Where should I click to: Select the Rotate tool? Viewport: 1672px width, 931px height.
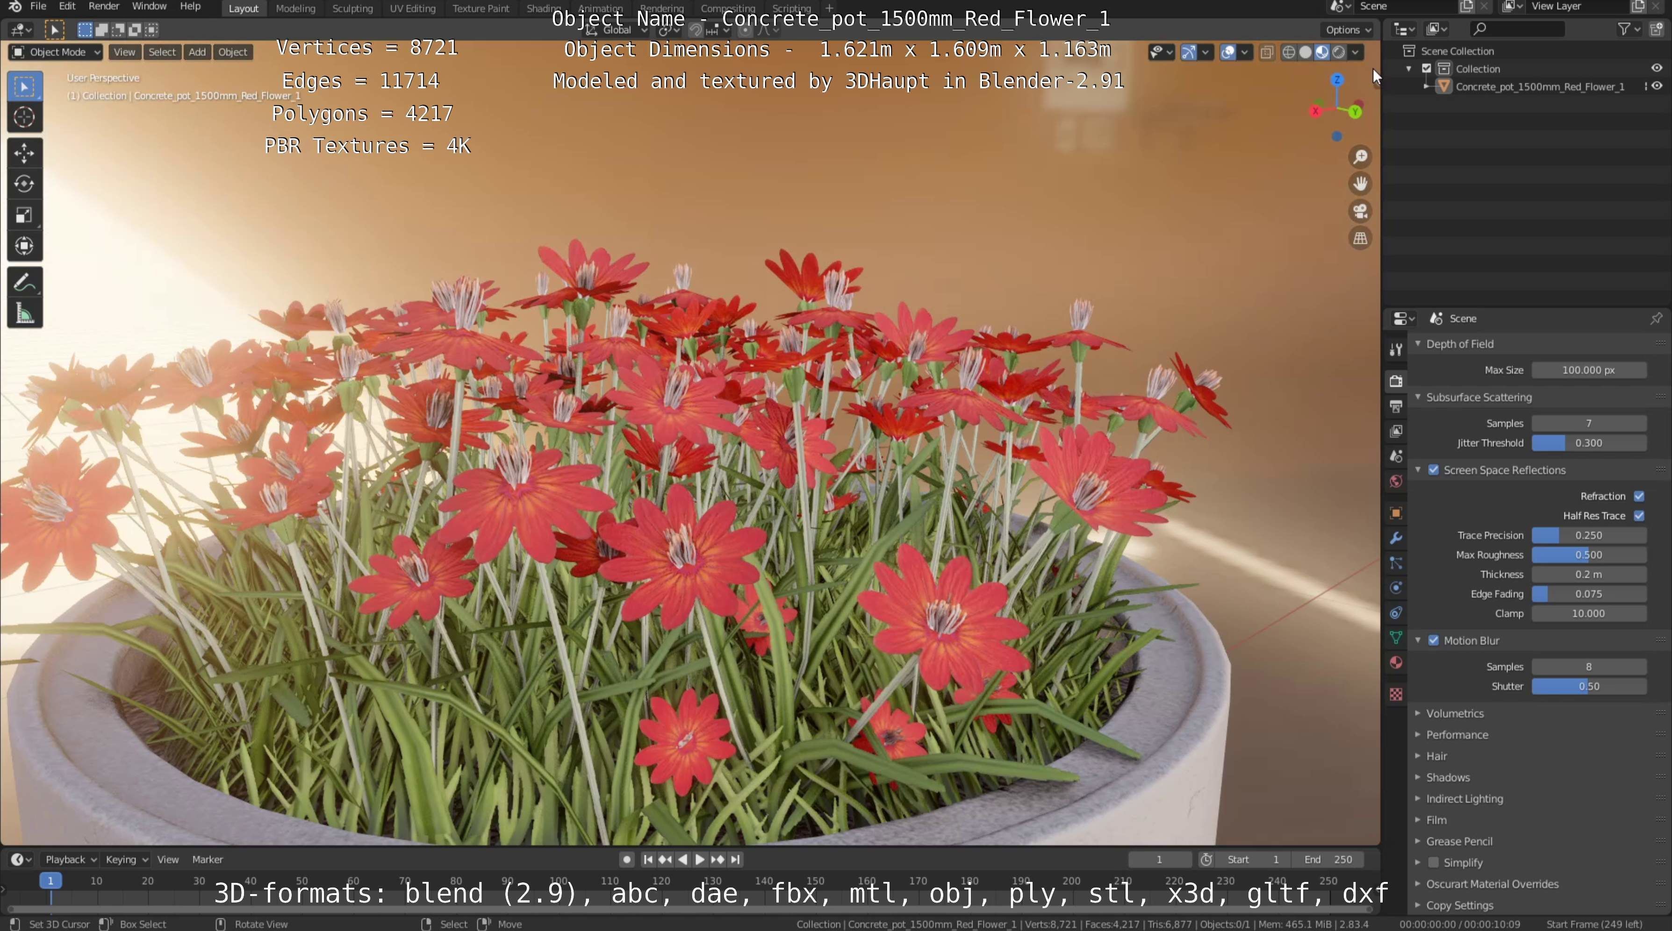(x=25, y=184)
